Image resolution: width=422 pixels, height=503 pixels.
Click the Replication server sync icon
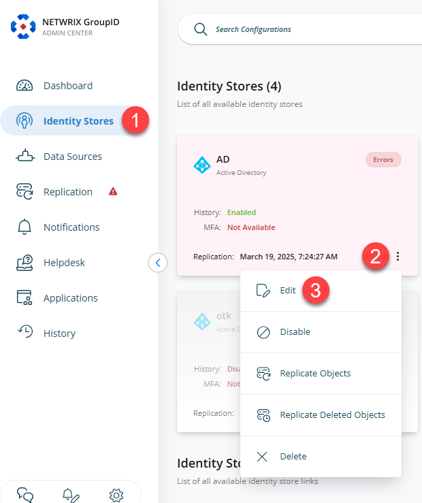click(x=25, y=191)
